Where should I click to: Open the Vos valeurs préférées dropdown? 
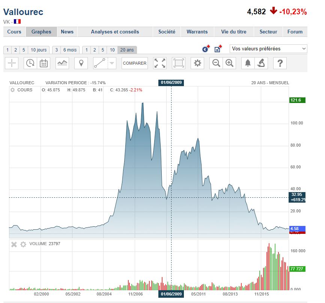(x=268, y=49)
